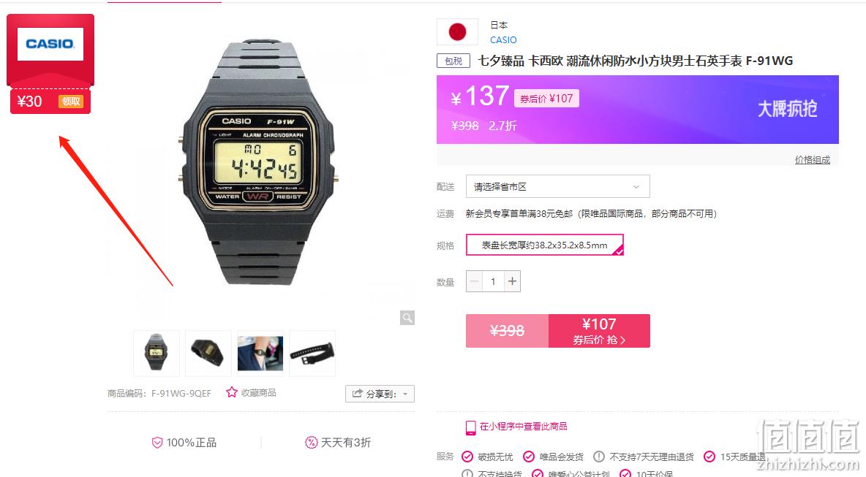Open the CASIO brand link
866x477 pixels.
(503, 39)
